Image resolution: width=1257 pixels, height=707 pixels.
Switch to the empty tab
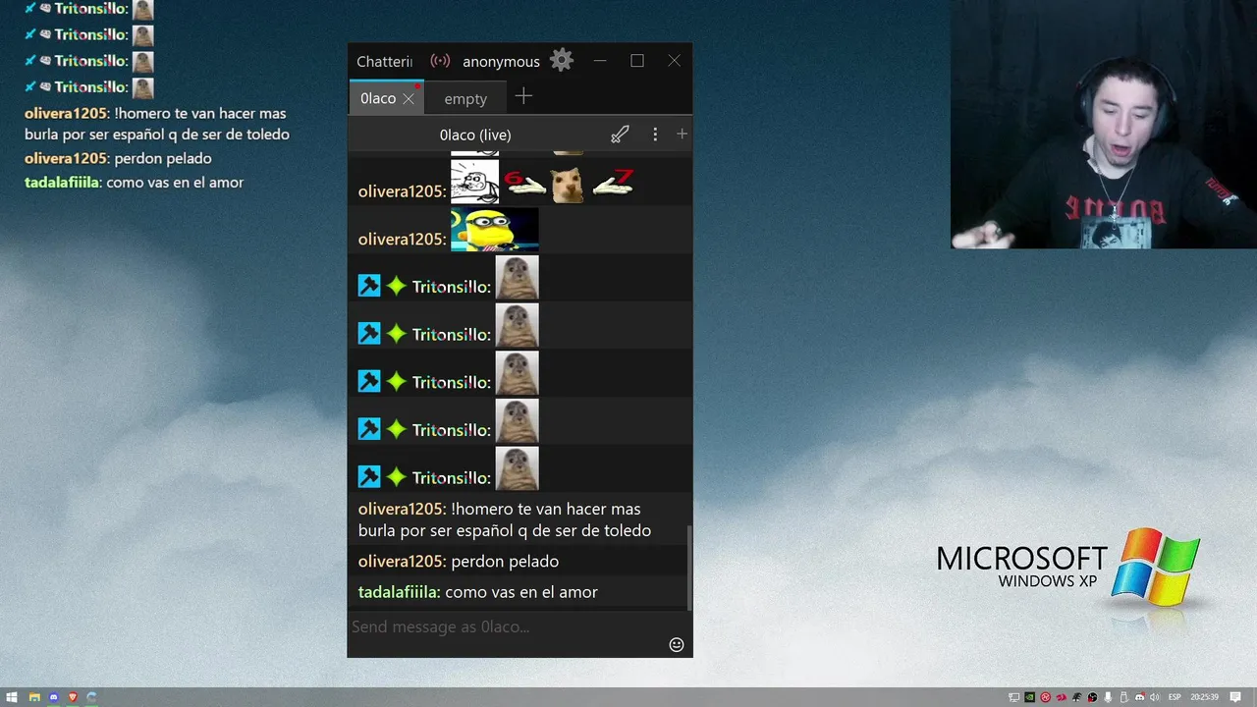coord(465,98)
